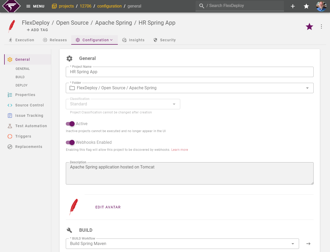Click the projects breadcrumb icon
Viewport: 330px width, 252px height.
54,6
